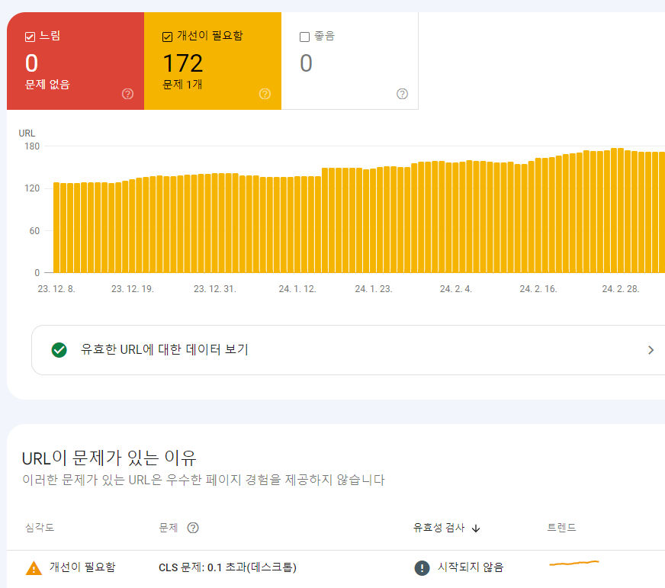
Task: Click 트렌드 column header
Action: point(561,528)
